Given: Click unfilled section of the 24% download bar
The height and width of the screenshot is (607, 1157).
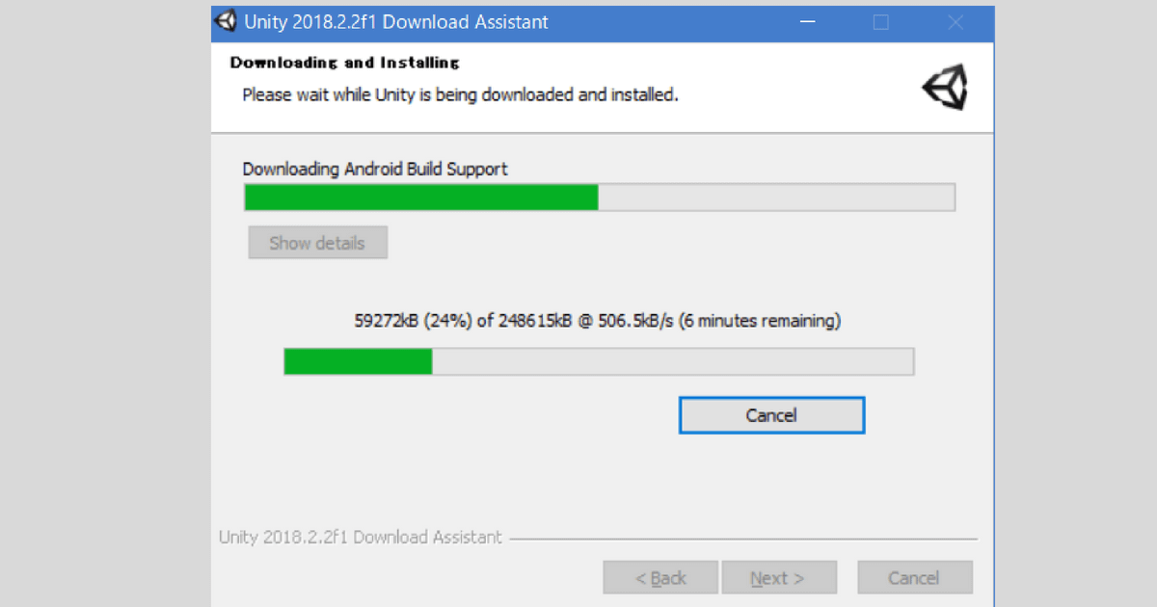Looking at the screenshot, I should (672, 362).
